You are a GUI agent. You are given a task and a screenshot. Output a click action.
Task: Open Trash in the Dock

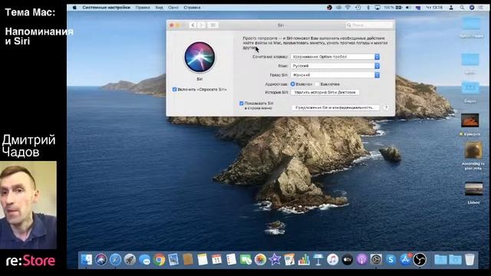[x=470, y=260]
